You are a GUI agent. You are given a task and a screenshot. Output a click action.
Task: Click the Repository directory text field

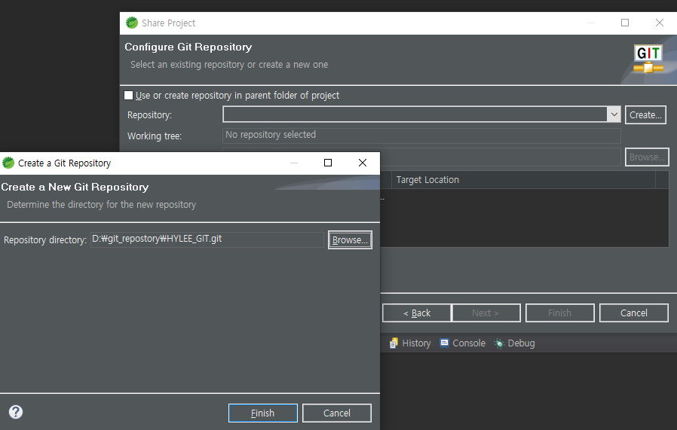coord(207,239)
